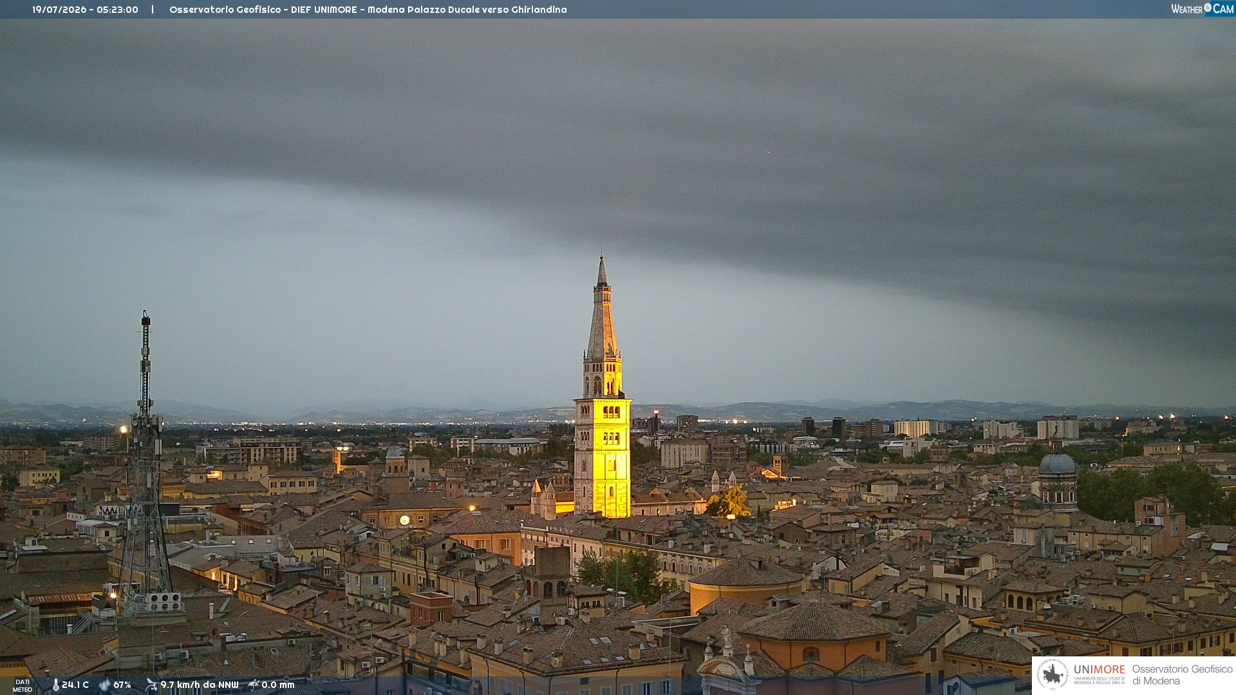Screen dimensions: 1236x695
Task: Select the 24.1 C temperature reading
Action: click(x=75, y=685)
